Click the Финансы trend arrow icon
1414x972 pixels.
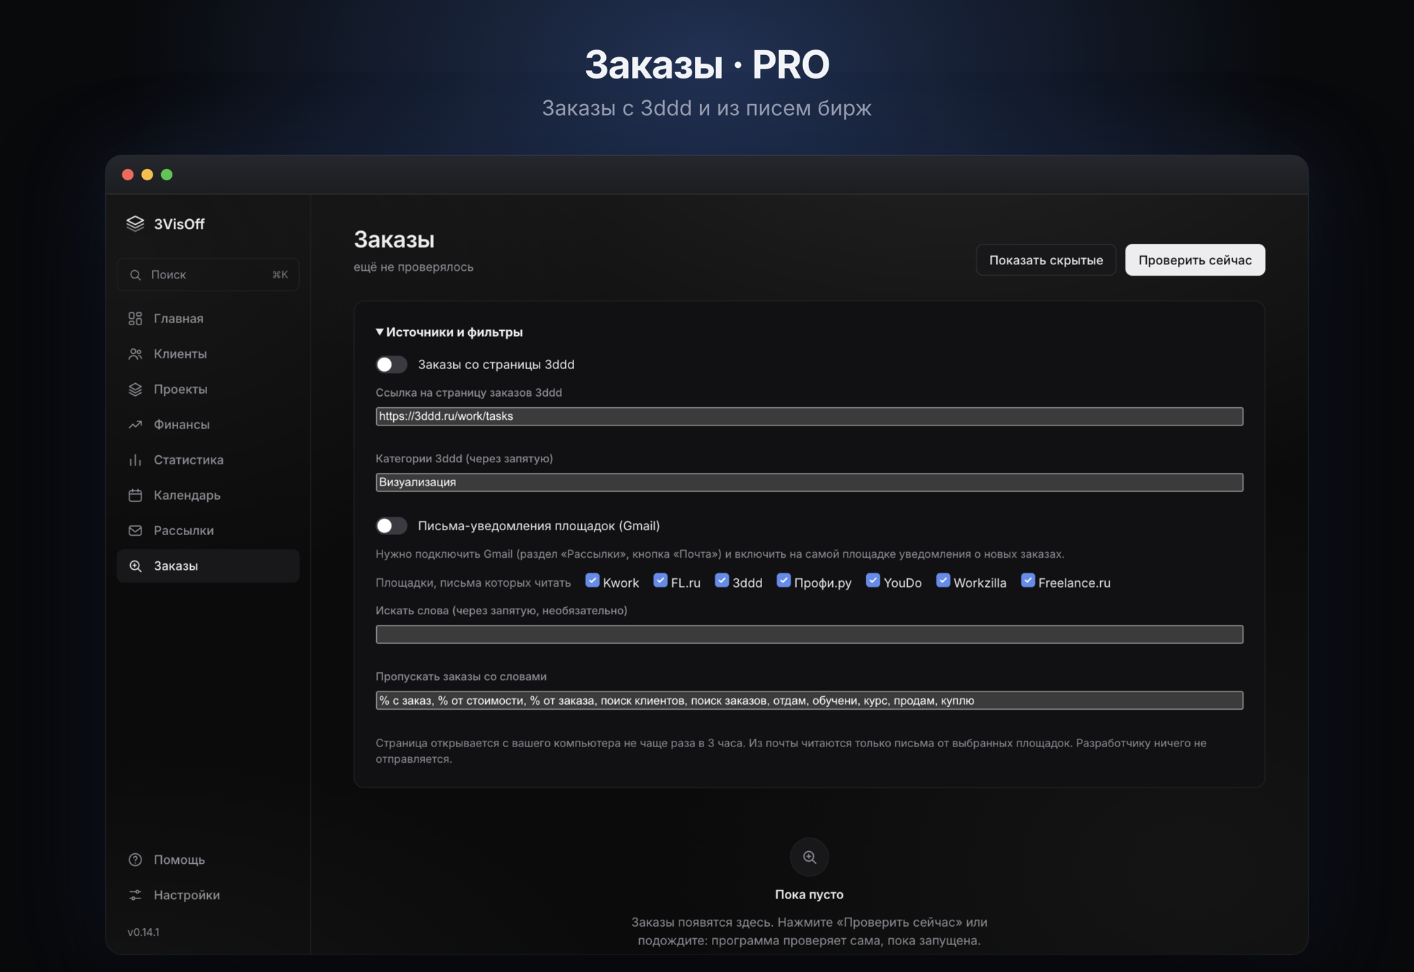coord(135,424)
